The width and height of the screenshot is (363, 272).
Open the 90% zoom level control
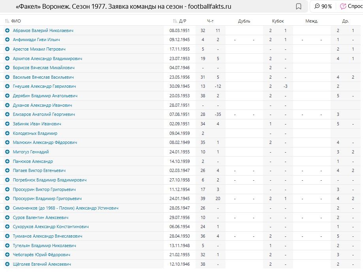click(323, 7)
